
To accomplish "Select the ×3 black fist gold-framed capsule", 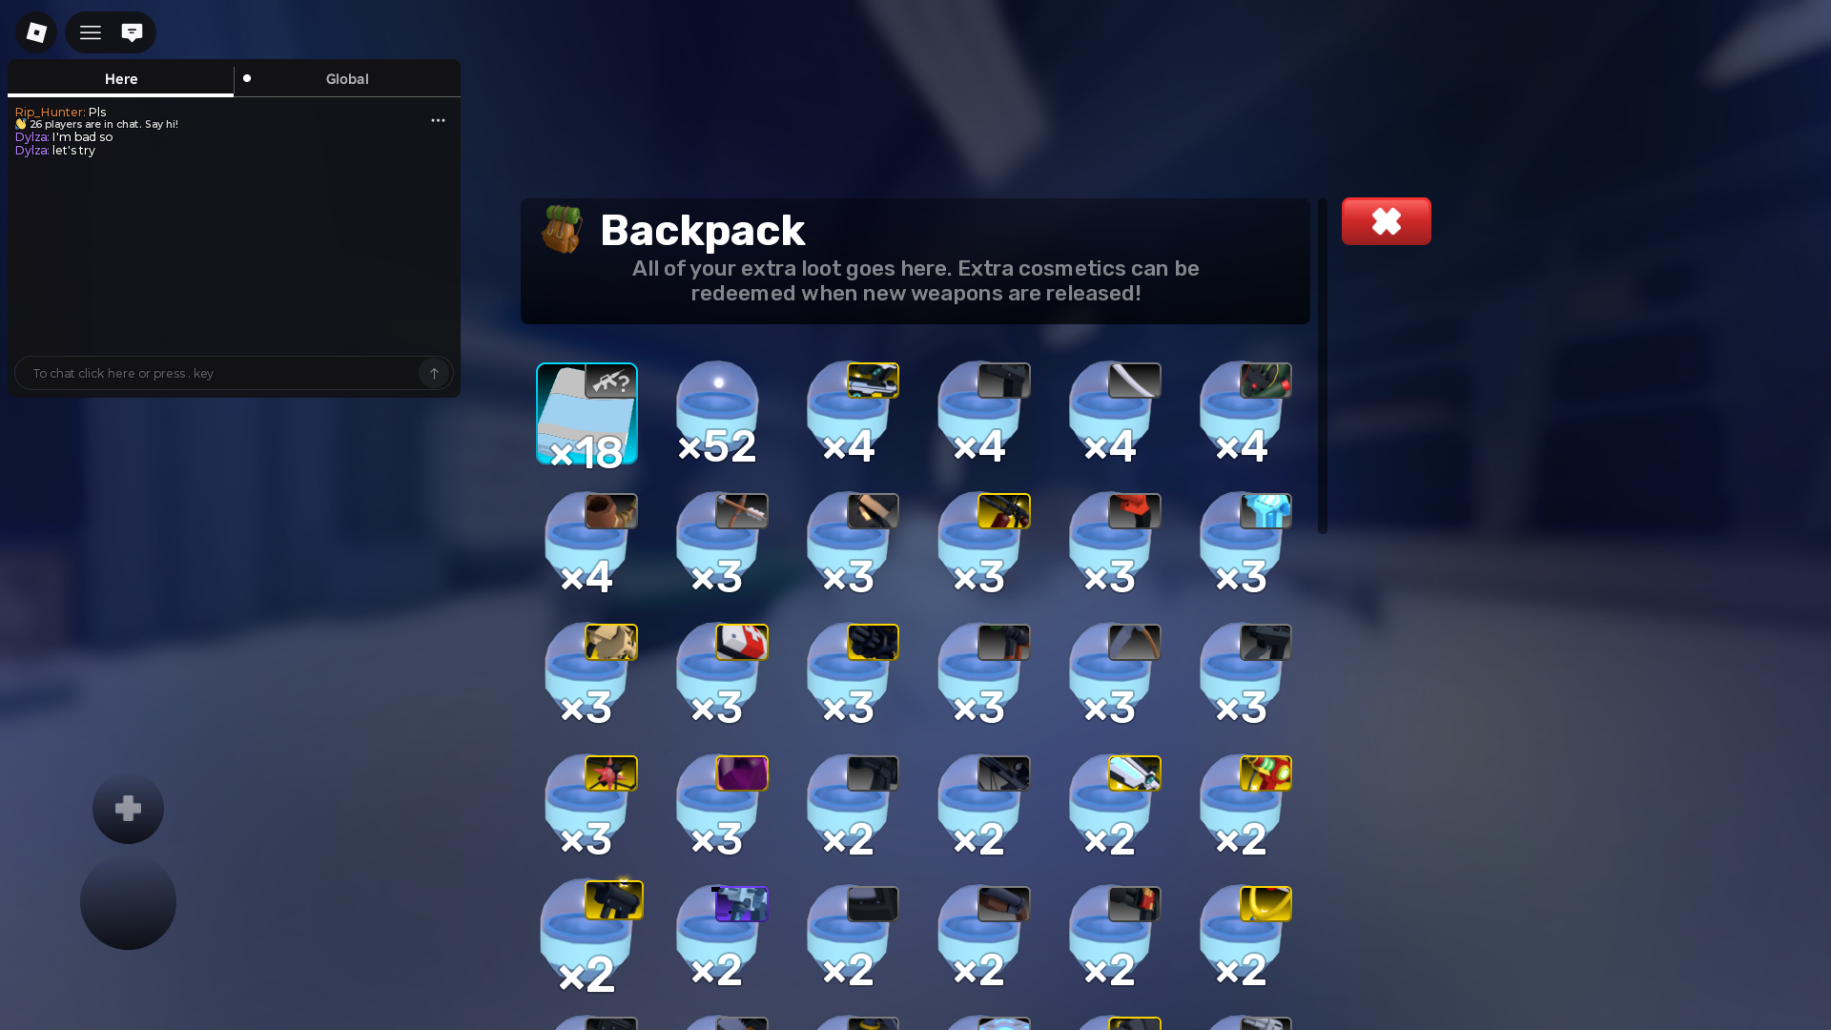I will pyautogui.click(x=852, y=676).
